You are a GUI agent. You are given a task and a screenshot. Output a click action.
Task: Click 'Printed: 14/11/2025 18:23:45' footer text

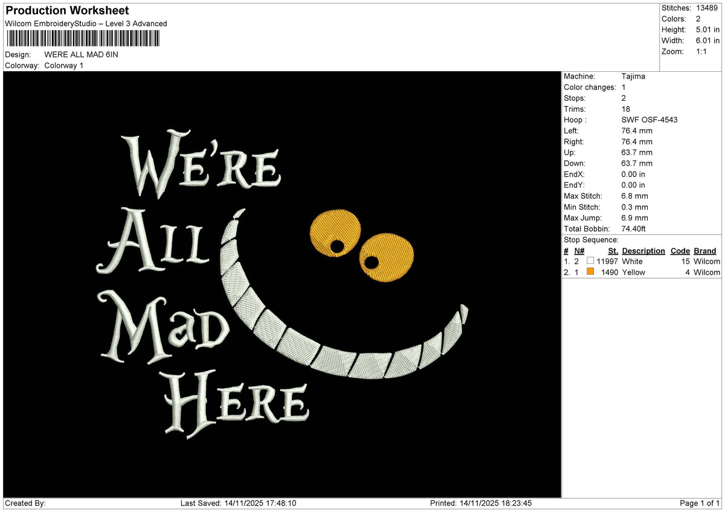(x=481, y=504)
